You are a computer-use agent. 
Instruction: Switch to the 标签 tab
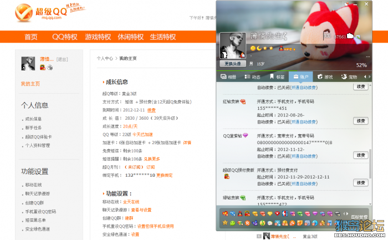(277, 76)
